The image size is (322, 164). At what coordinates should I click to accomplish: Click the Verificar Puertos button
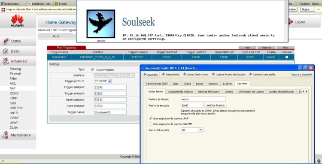click(x=216, y=105)
